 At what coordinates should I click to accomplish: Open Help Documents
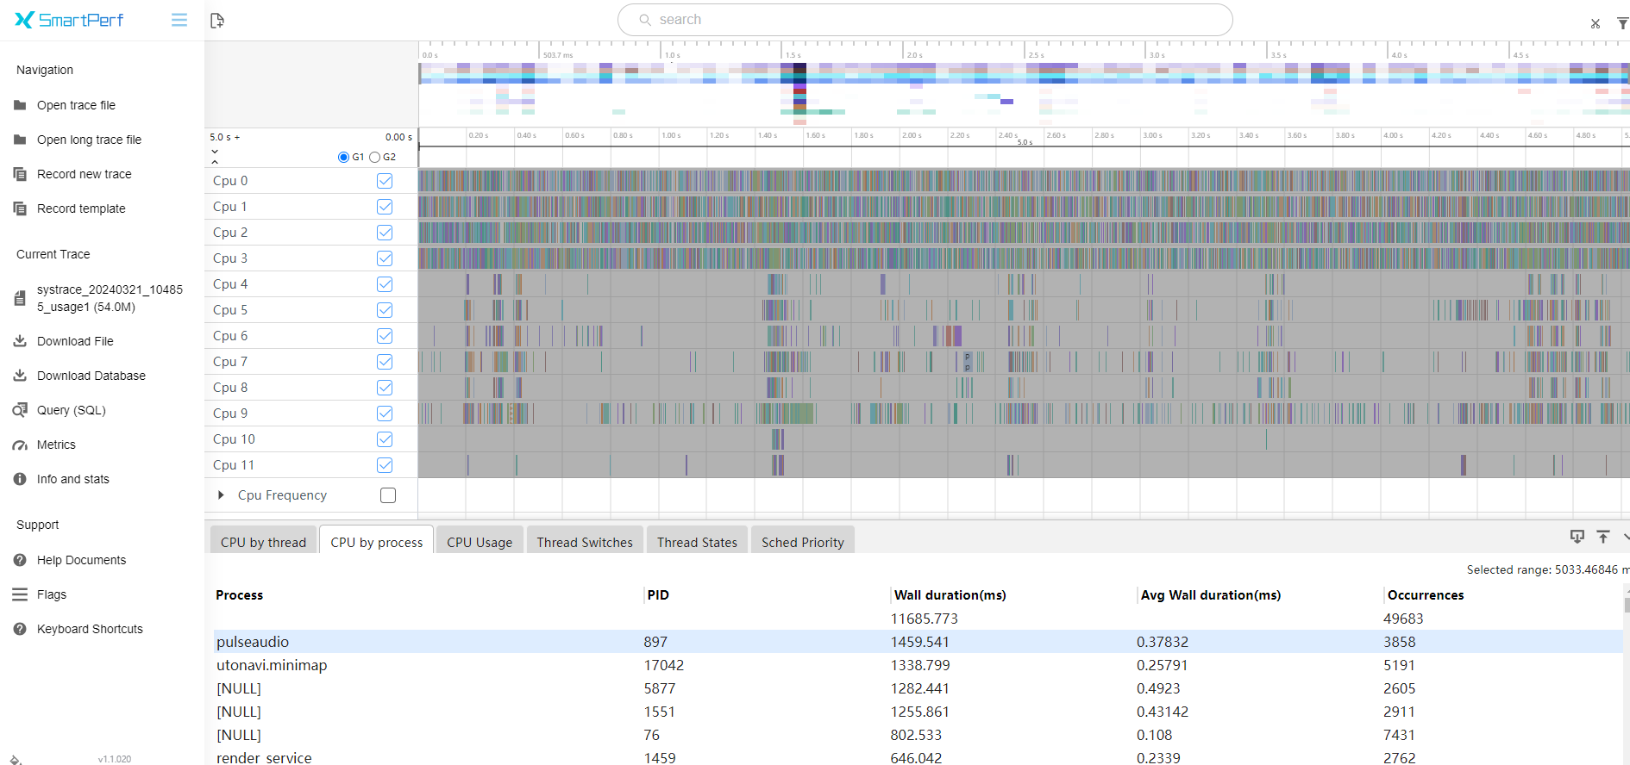[x=81, y=560]
